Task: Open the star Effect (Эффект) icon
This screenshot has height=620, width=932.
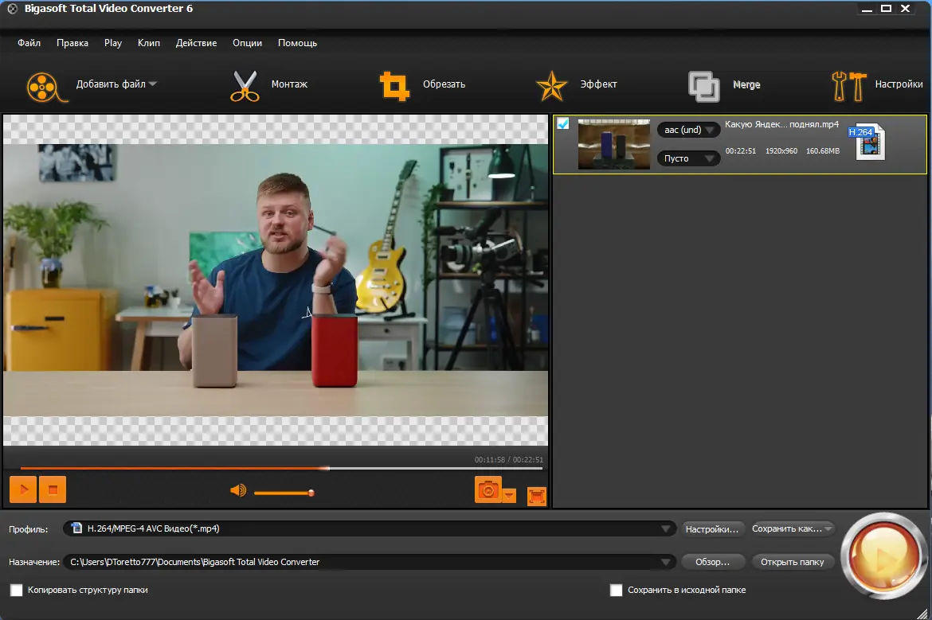Action: [x=551, y=86]
